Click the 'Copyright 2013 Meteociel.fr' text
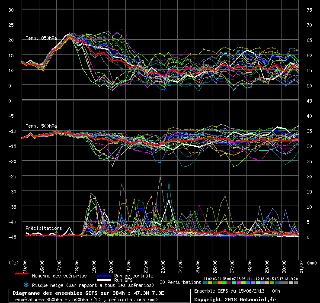Image resolution: width=320 pixels, height=303 pixels. click(235, 299)
